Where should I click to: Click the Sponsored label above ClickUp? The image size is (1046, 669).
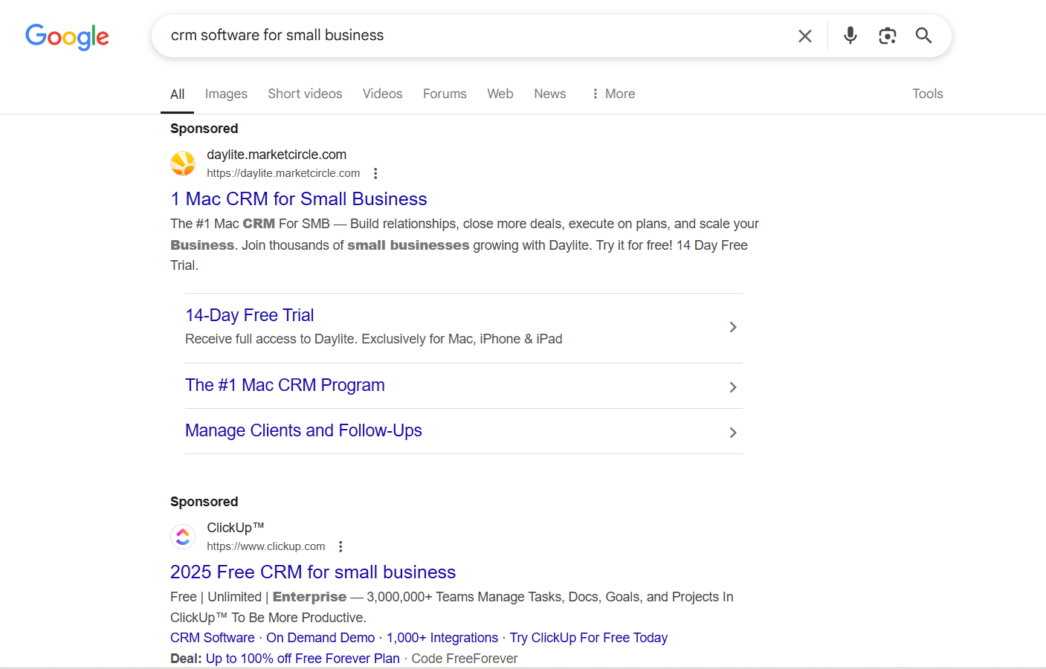pyautogui.click(x=204, y=502)
